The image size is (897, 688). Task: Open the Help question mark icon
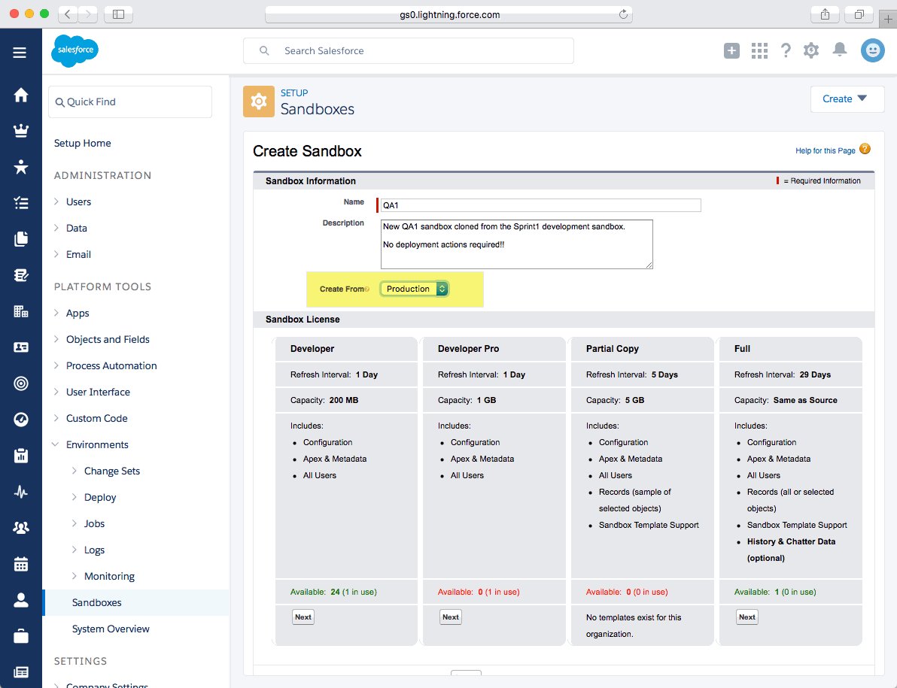click(x=786, y=51)
